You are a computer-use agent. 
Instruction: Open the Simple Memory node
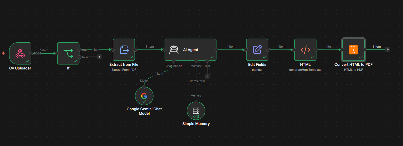[196, 111]
